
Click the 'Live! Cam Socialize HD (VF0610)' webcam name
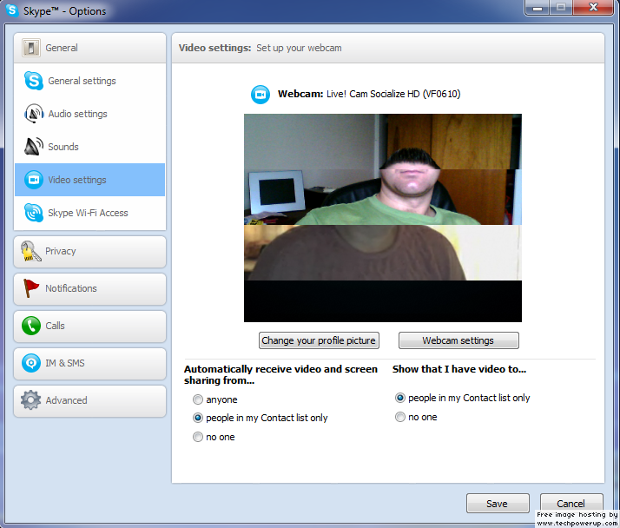pyautogui.click(x=393, y=94)
